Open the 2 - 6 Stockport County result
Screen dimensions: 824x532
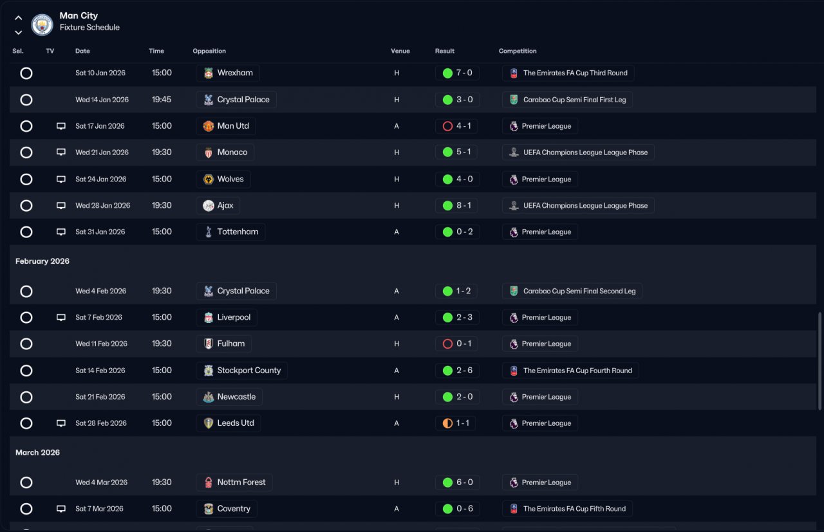(456, 371)
